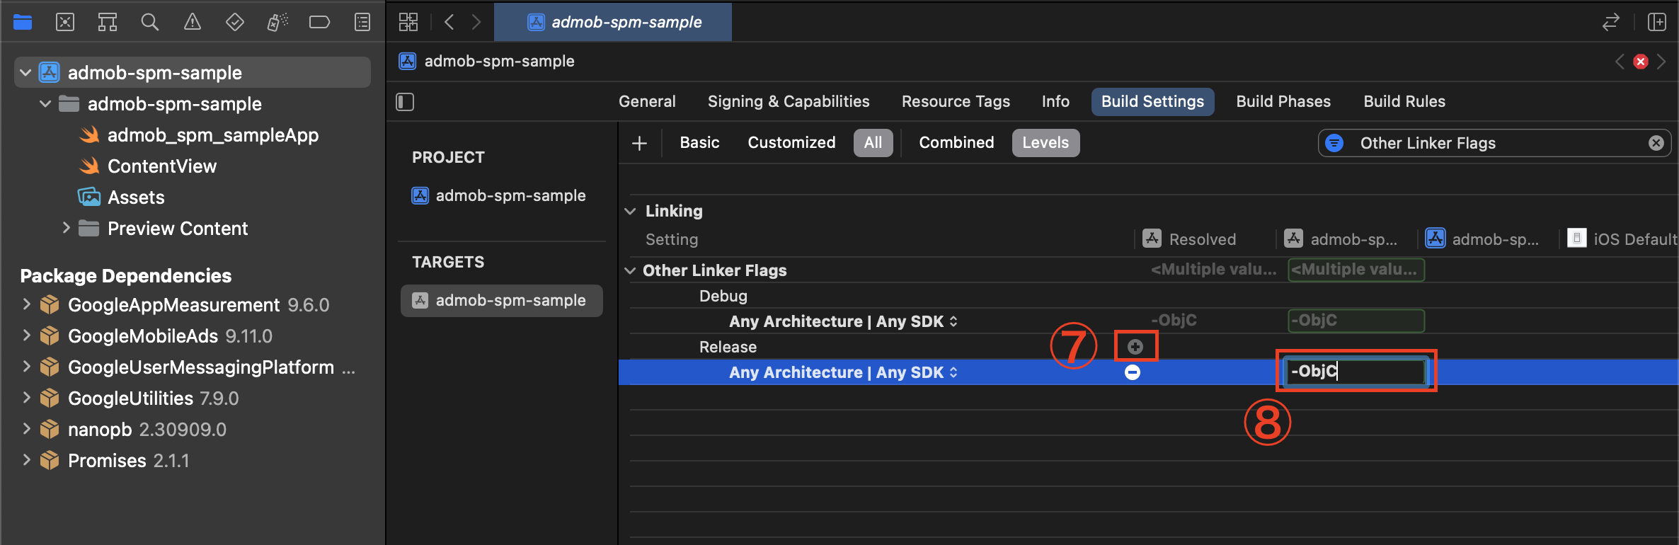
Task: Open the Find navigator magnifier
Action: pos(150,22)
